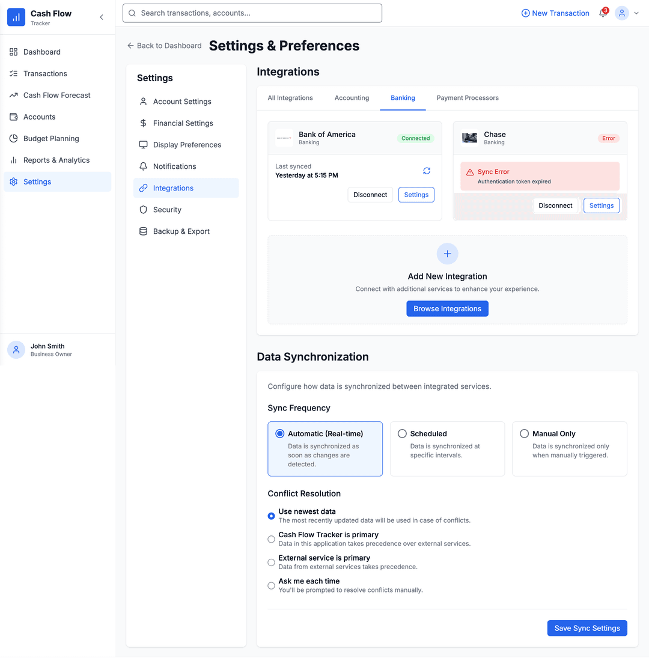
Task: Click the Cash Flow Tracker logo icon
Action: [16, 17]
